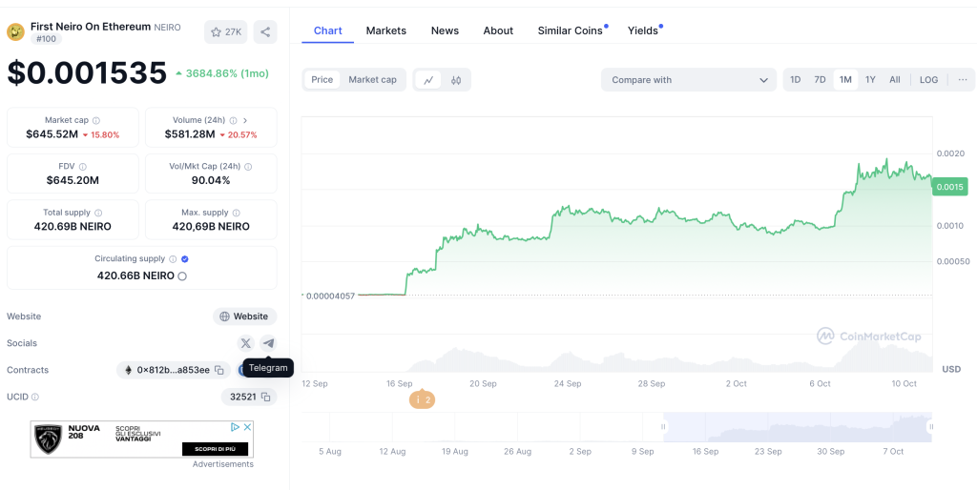
Task: Click the 0.0015 current price label
Action: [x=950, y=187]
